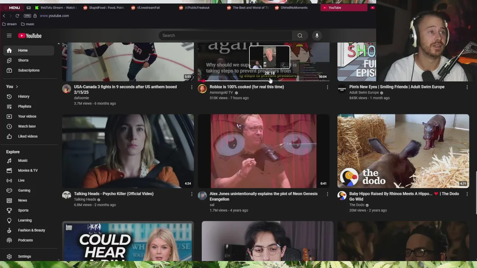The width and height of the screenshot is (477, 268).
Task: Seek on Roblox video preview progress bar
Action: click(263, 80)
